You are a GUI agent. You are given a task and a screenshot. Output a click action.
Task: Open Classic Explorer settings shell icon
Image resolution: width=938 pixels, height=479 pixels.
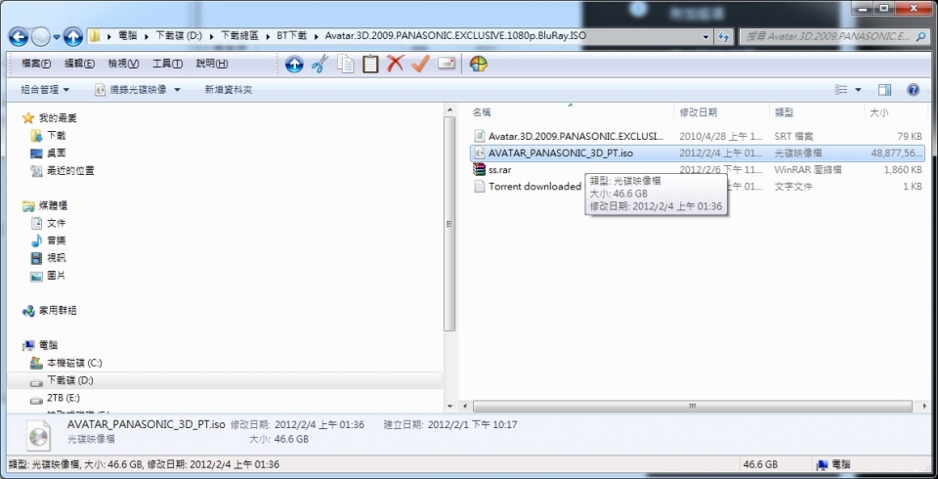478,64
